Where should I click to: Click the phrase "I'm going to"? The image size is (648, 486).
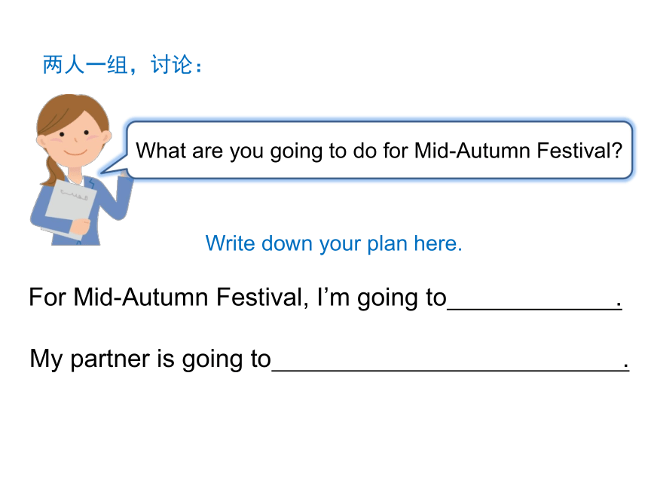(x=382, y=298)
